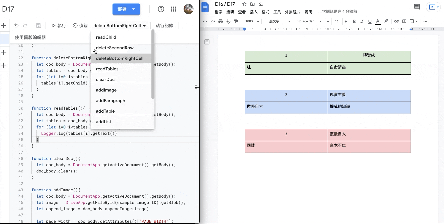Expand the Source San font dropdown
The height and width of the screenshot is (224, 444).
[309, 21]
